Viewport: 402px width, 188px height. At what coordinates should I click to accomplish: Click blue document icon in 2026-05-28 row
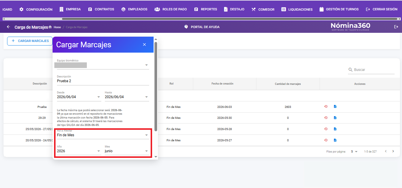pos(335,129)
